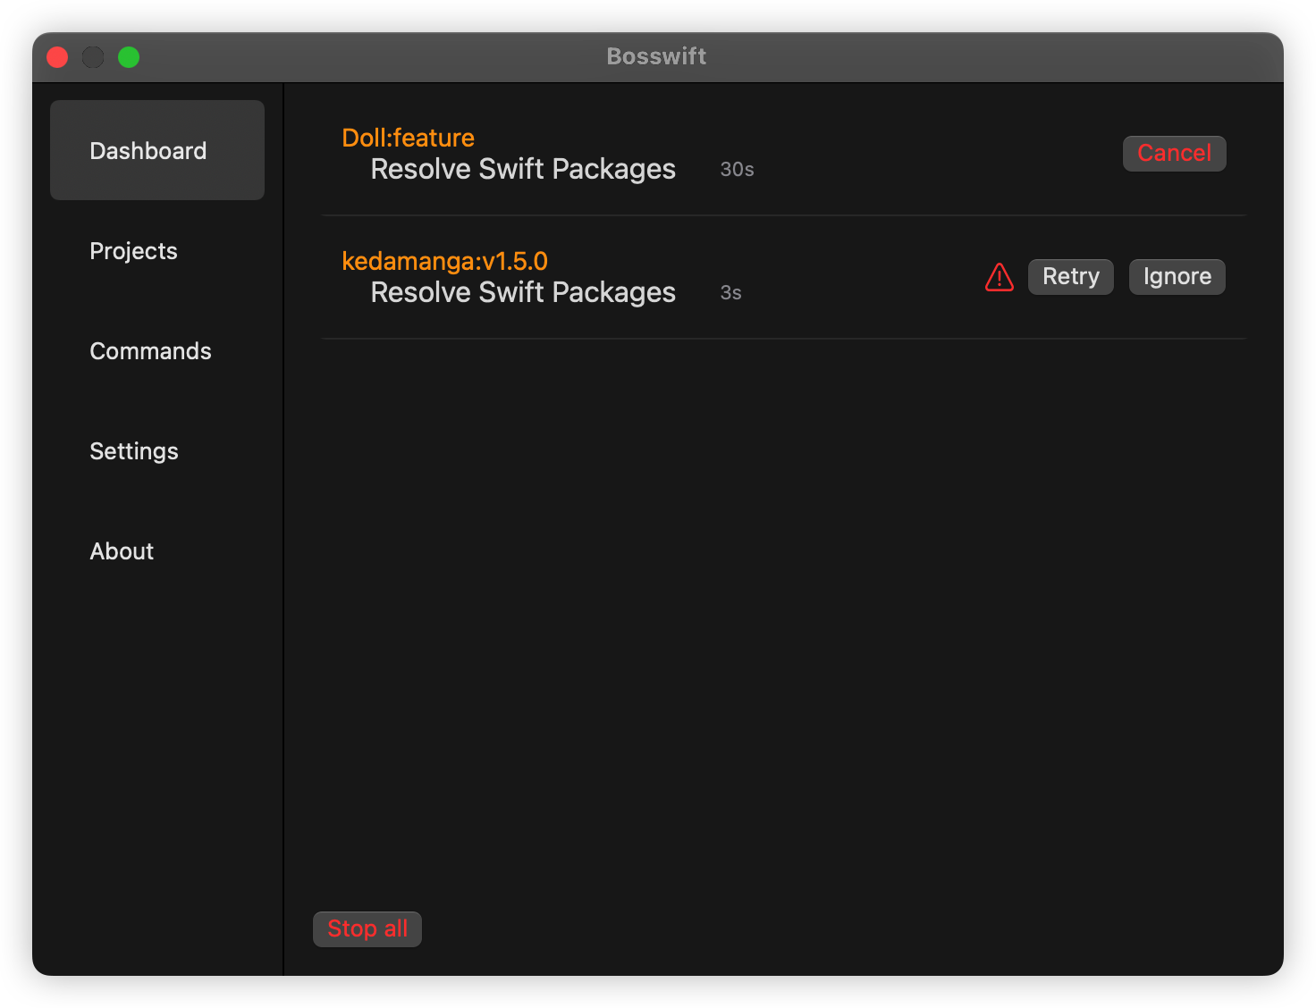Click the 3s elapsed time label
This screenshot has height=1008, width=1316.
(730, 292)
